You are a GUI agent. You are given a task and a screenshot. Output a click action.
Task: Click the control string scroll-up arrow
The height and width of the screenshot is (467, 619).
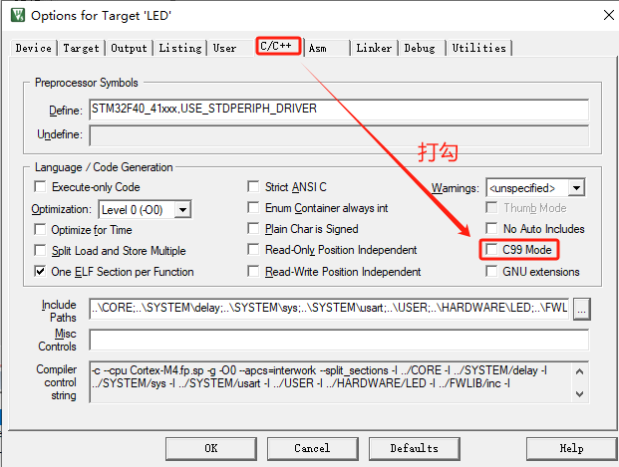pyautogui.click(x=579, y=371)
